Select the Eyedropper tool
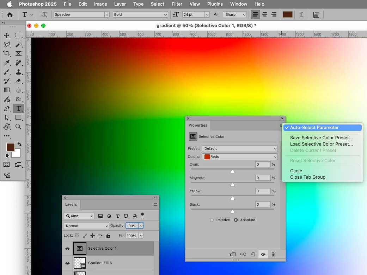367x275 pixels. [x=7, y=63]
